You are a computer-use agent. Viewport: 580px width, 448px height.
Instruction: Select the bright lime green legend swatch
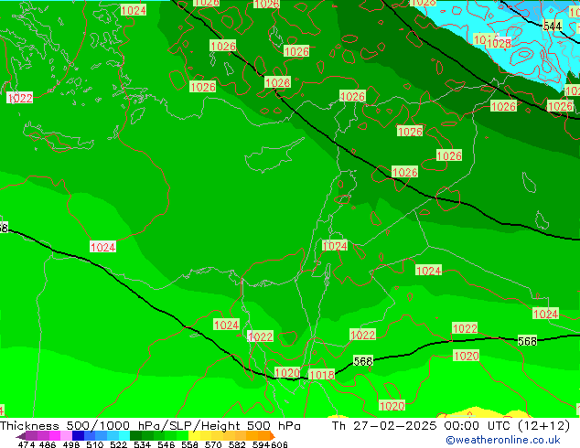182,435
